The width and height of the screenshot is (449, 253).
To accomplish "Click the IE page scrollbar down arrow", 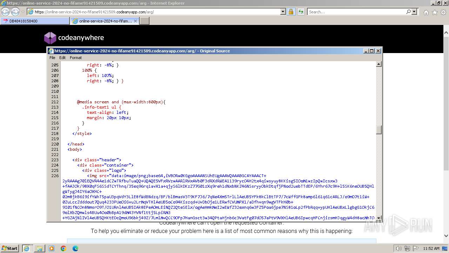I will point(446,236).
